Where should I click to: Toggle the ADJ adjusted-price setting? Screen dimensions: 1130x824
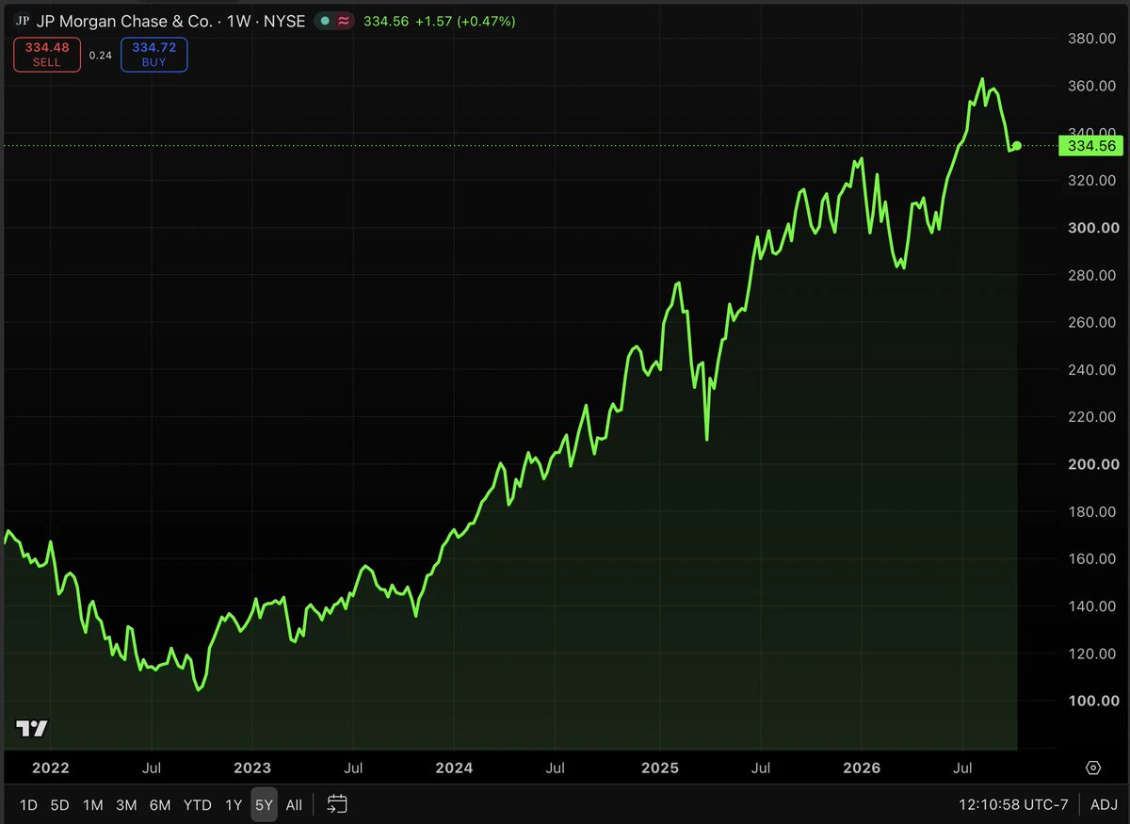pos(1104,804)
